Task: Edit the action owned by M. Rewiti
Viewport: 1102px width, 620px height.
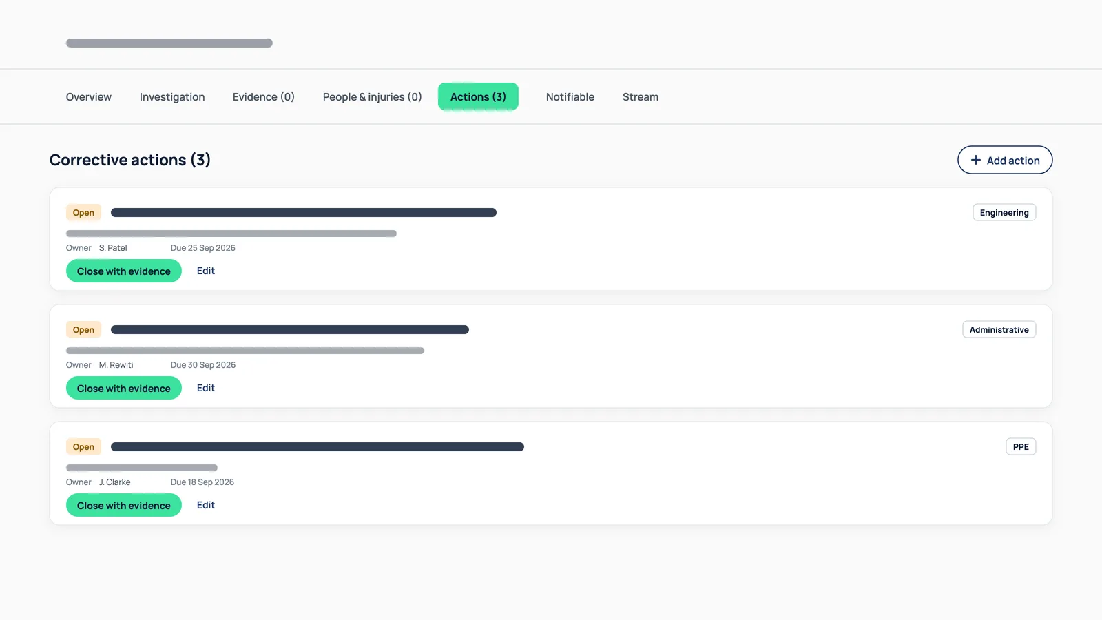Action: click(206, 388)
